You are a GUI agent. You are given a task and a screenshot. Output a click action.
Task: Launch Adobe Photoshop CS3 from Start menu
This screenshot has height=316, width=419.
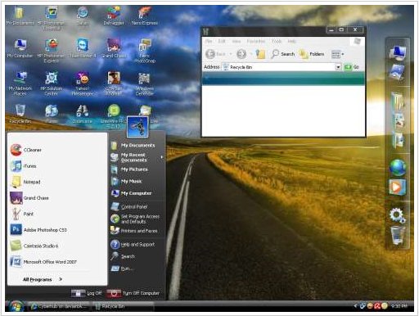(x=38, y=230)
